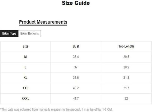Select the Bikini Tops tab
This screenshot has height=112, width=152.
[9, 34]
